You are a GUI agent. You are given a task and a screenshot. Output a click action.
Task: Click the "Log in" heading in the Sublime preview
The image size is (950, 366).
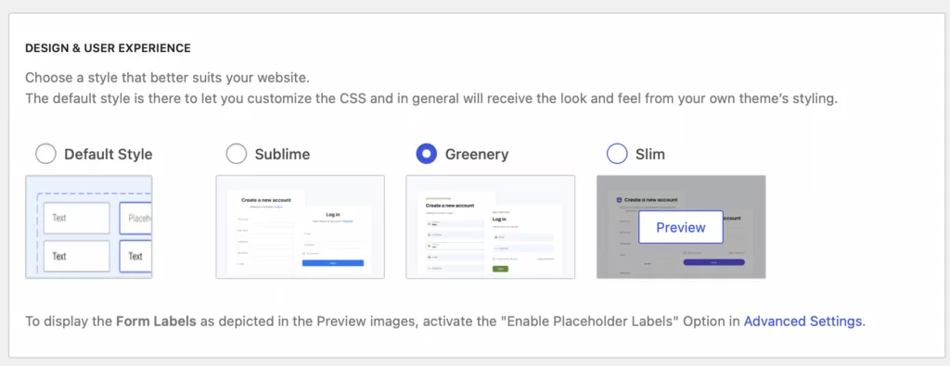coord(333,214)
